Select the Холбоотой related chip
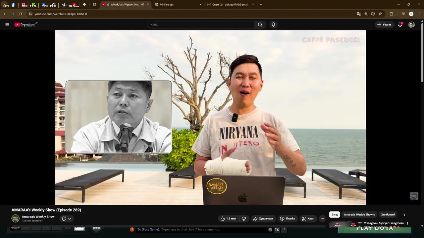 tap(388, 215)
